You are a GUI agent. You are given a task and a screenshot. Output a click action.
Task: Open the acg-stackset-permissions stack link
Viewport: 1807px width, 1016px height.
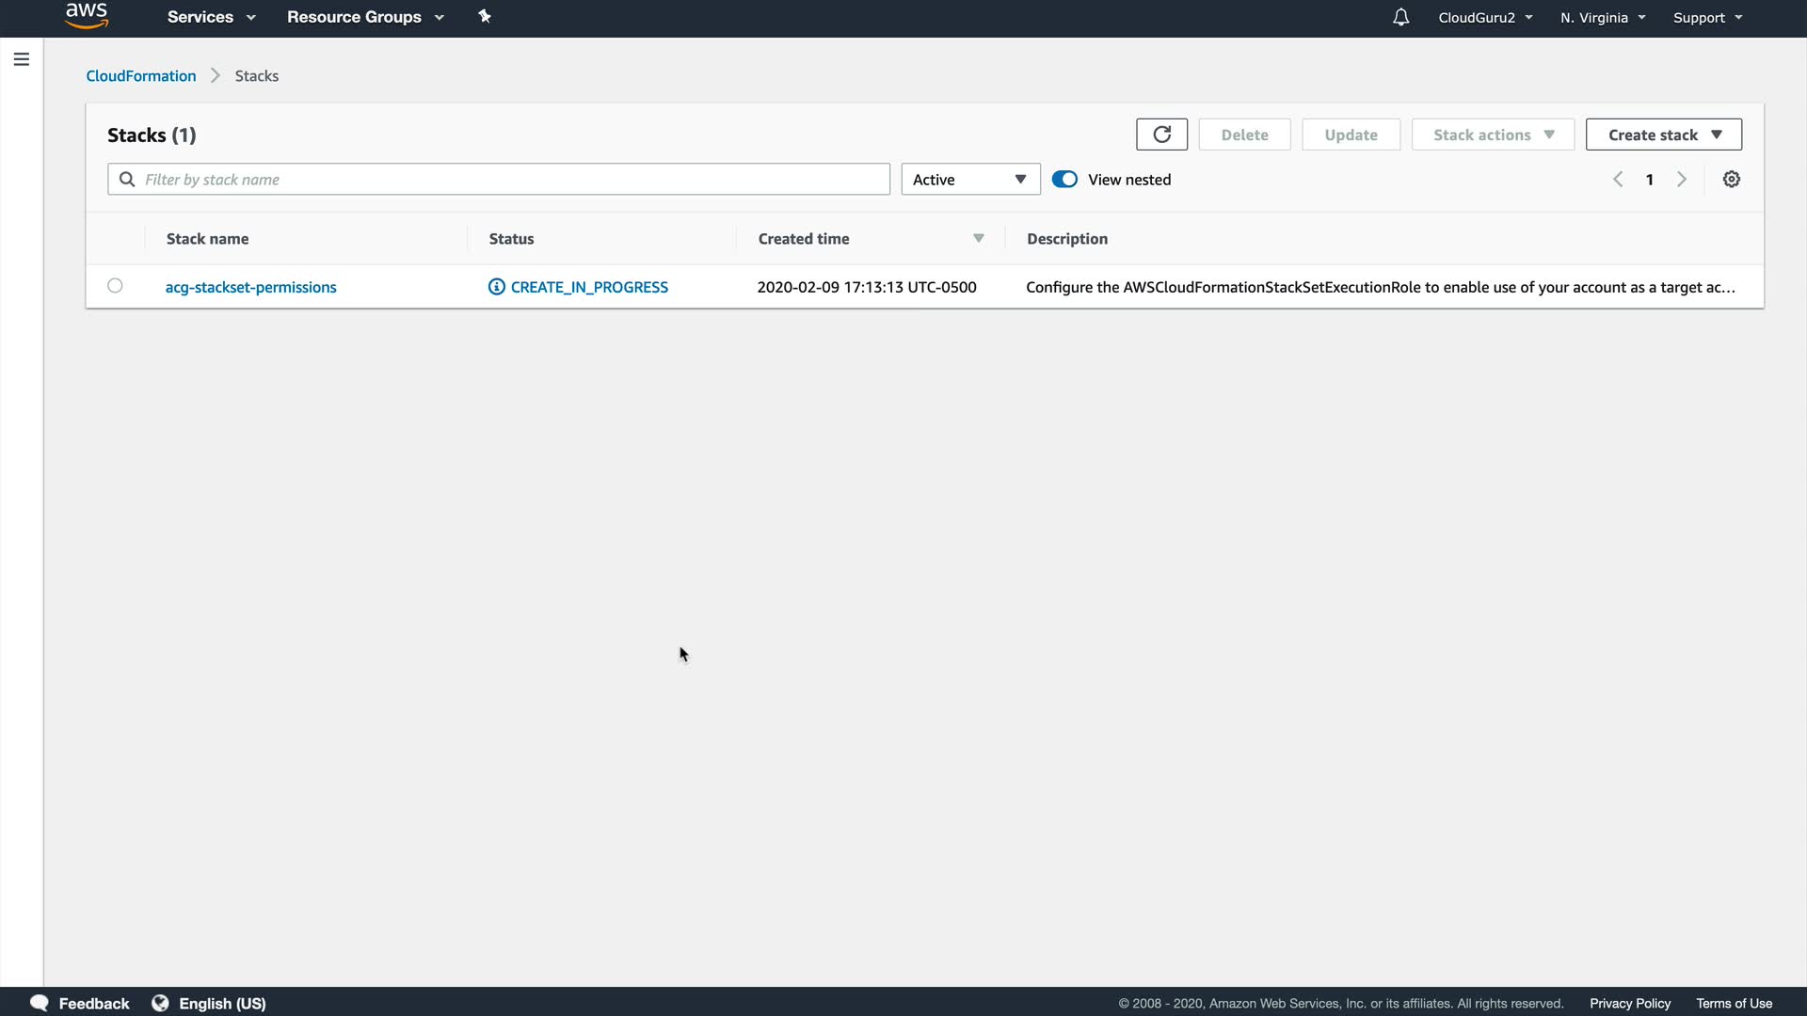[250, 287]
